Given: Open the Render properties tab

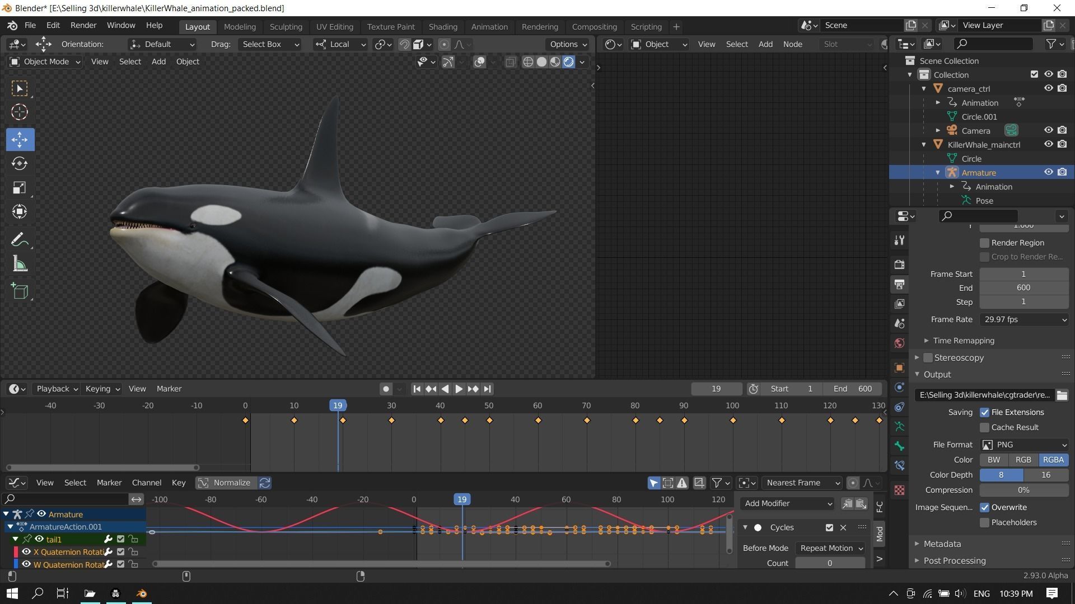Looking at the screenshot, I should 899,265.
